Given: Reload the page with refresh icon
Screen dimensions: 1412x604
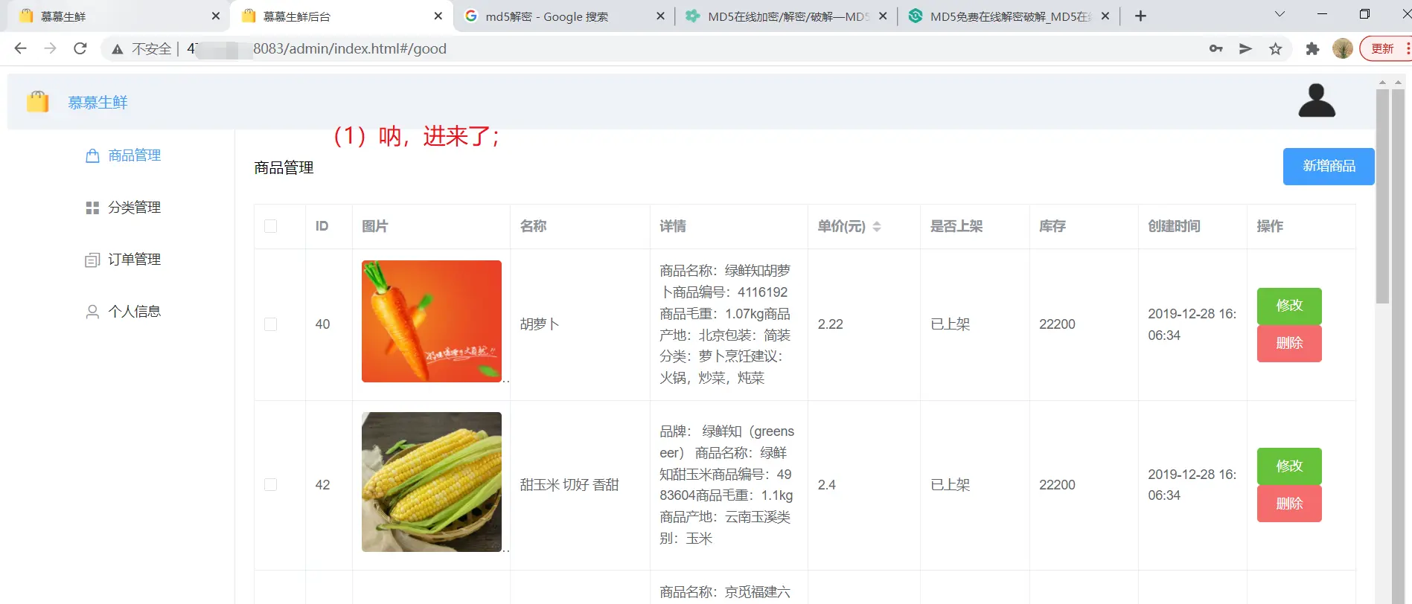Looking at the screenshot, I should coord(80,48).
